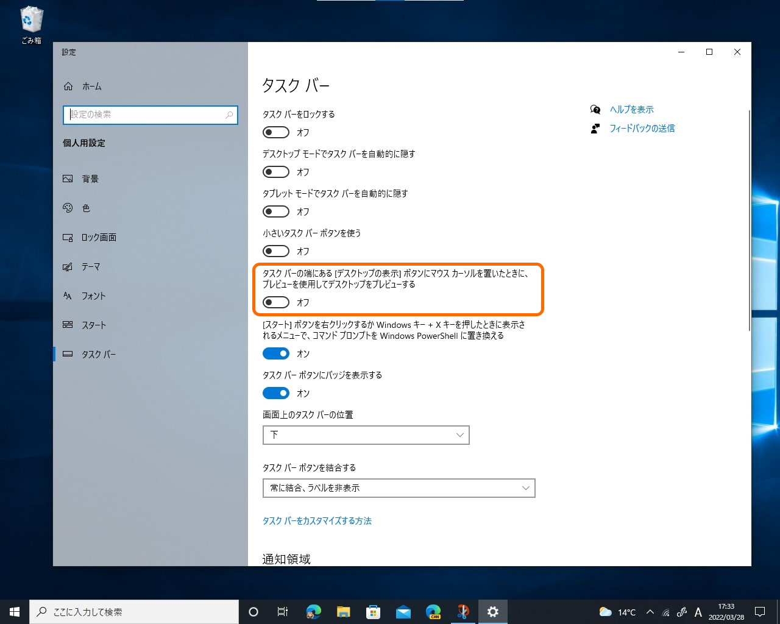Click the フィードバックの送信 link
The height and width of the screenshot is (624, 780).
642,129
